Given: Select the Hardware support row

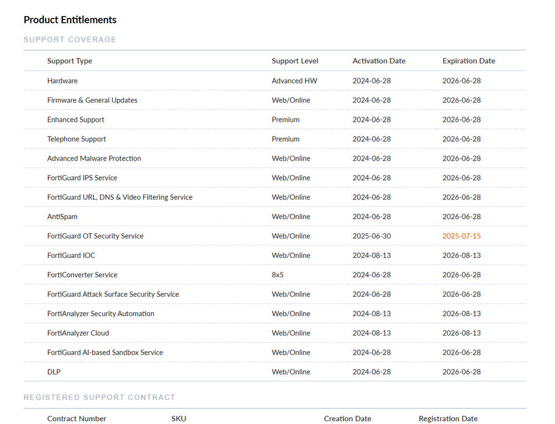Looking at the screenshot, I should coord(62,81).
